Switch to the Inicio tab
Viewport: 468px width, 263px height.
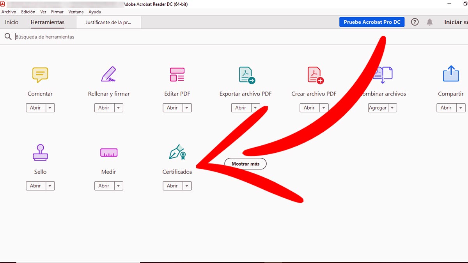12,22
